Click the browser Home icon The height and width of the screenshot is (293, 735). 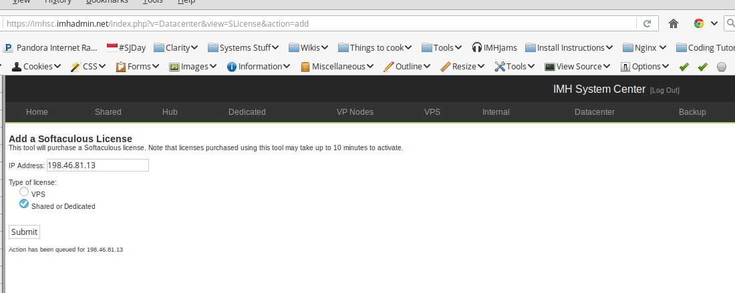[x=674, y=23]
